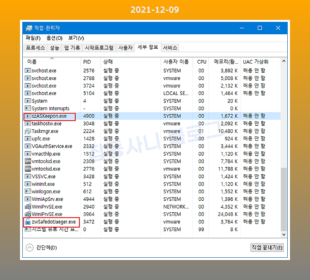Click the 작업 끝내기(E) button
Image resolution: width=310 pixels, height=280 pixels.
coord(267,248)
